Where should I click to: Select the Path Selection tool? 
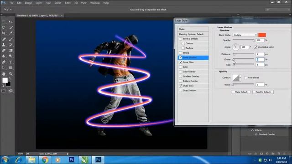click(x=4, y=68)
